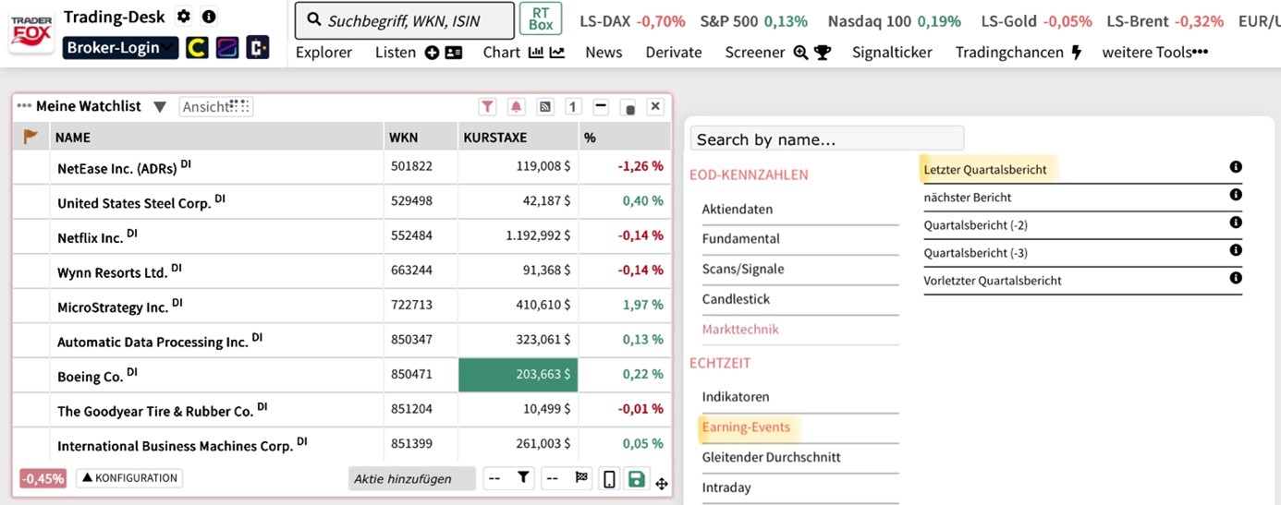The image size is (1281, 505).
Task: Click the TraderFox logo
Action: [x=30, y=32]
